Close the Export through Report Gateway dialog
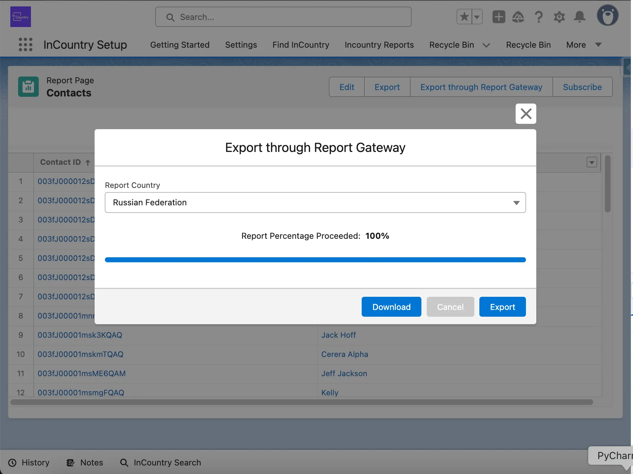Image resolution: width=633 pixels, height=474 pixels. pyautogui.click(x=526, y=114)
